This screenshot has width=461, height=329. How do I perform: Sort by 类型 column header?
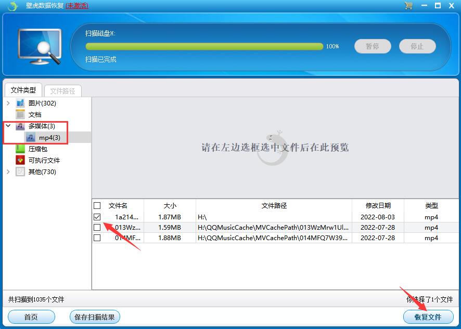(x=431, y=206)
